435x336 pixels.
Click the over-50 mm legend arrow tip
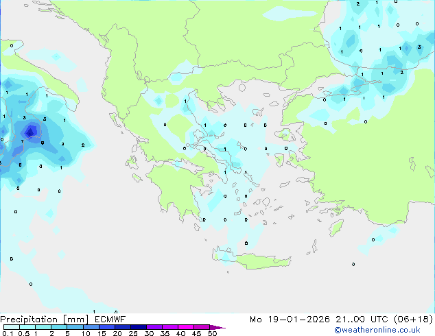pos(217,328)
